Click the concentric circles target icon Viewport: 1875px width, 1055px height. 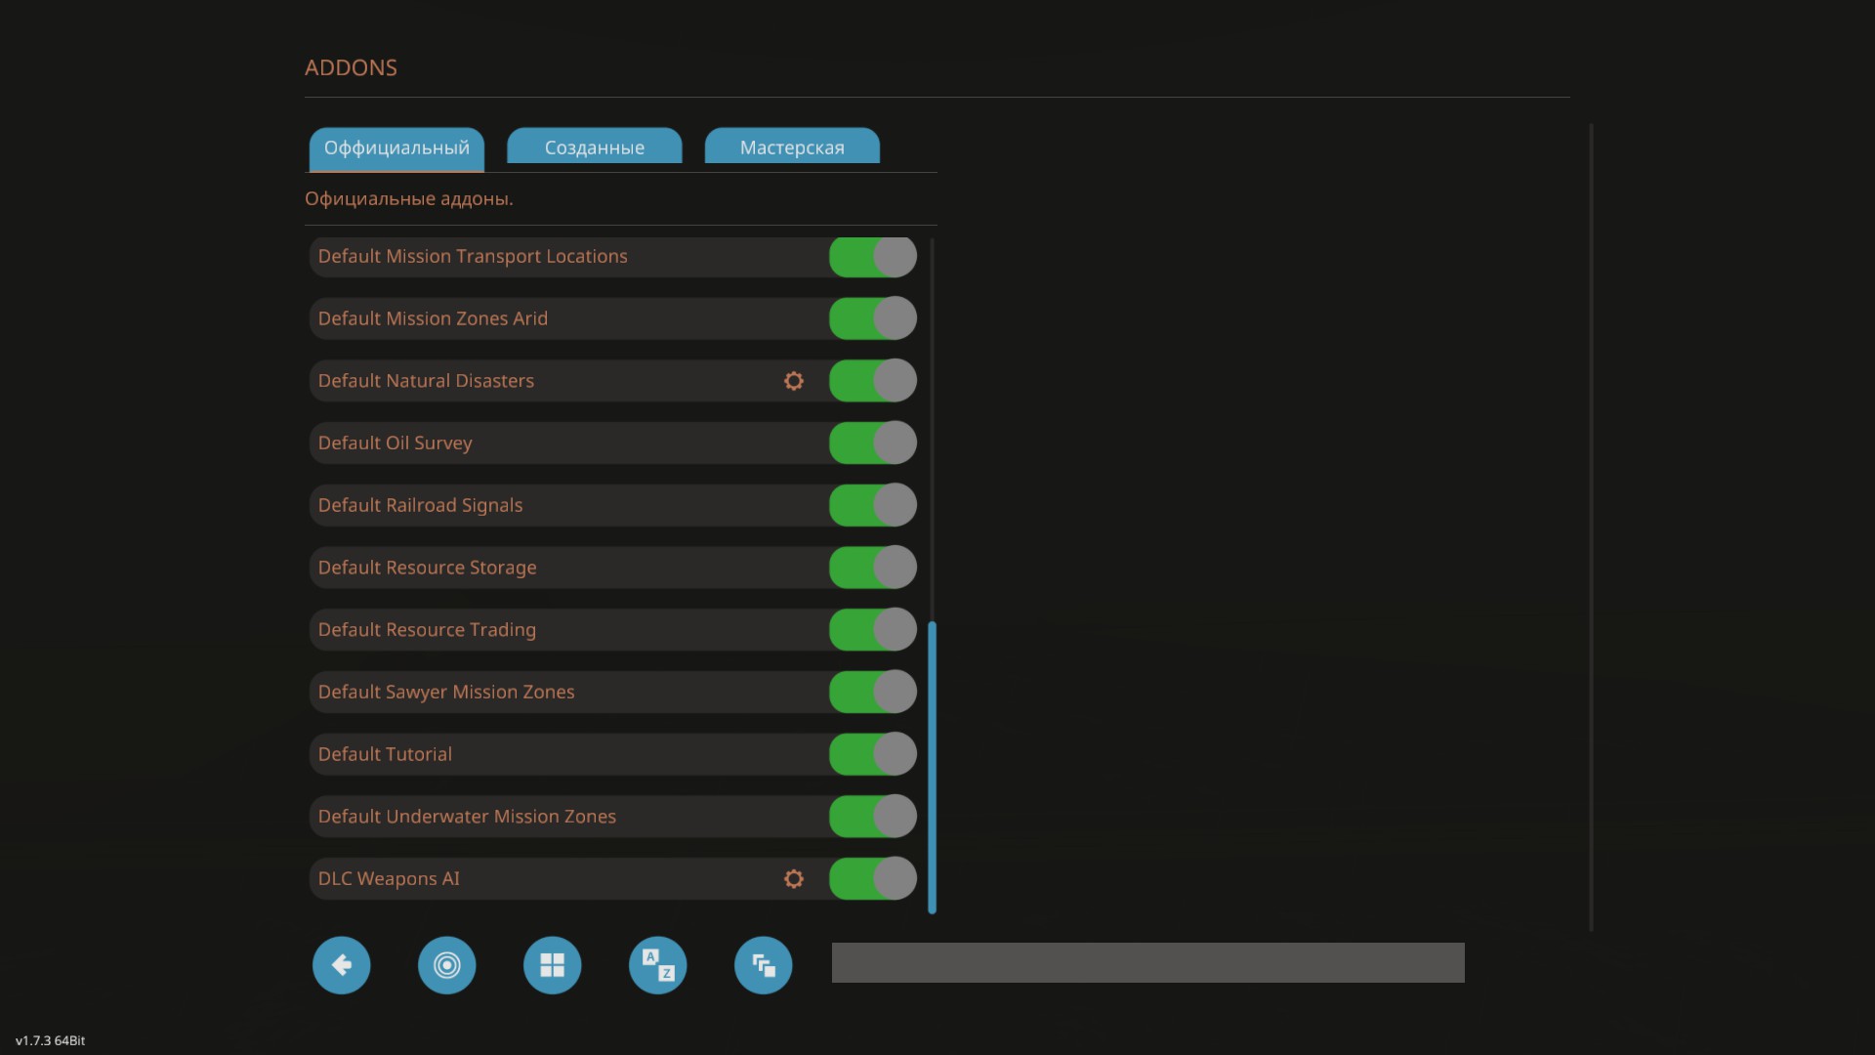click(446, 965)
